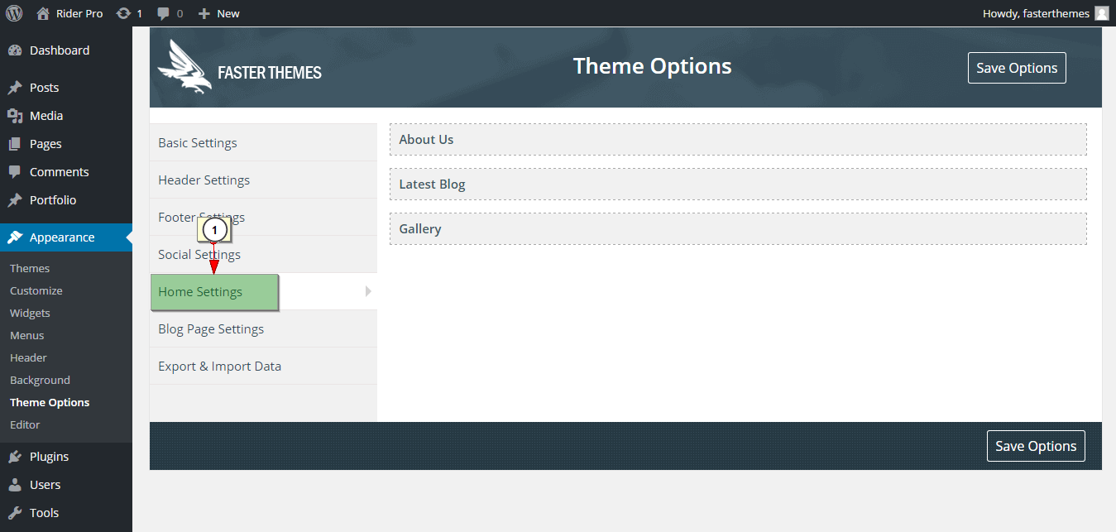Viewport: 1116px width, 532px height.
Task: Click the Portfolio pin icon
Action: pyautogui.click(x=15, y=200)
